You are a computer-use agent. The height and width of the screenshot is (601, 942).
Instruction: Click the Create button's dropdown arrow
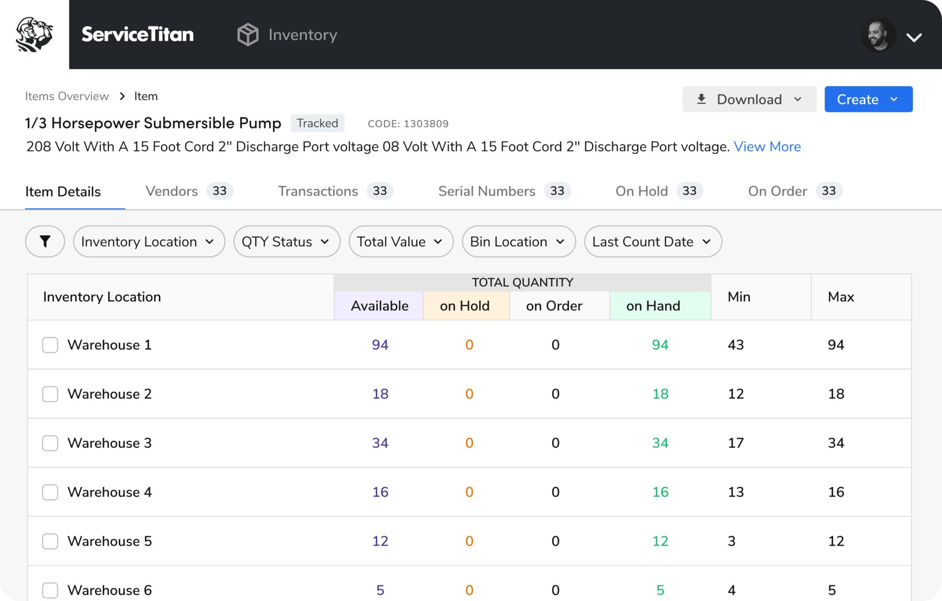click(894, 99)
